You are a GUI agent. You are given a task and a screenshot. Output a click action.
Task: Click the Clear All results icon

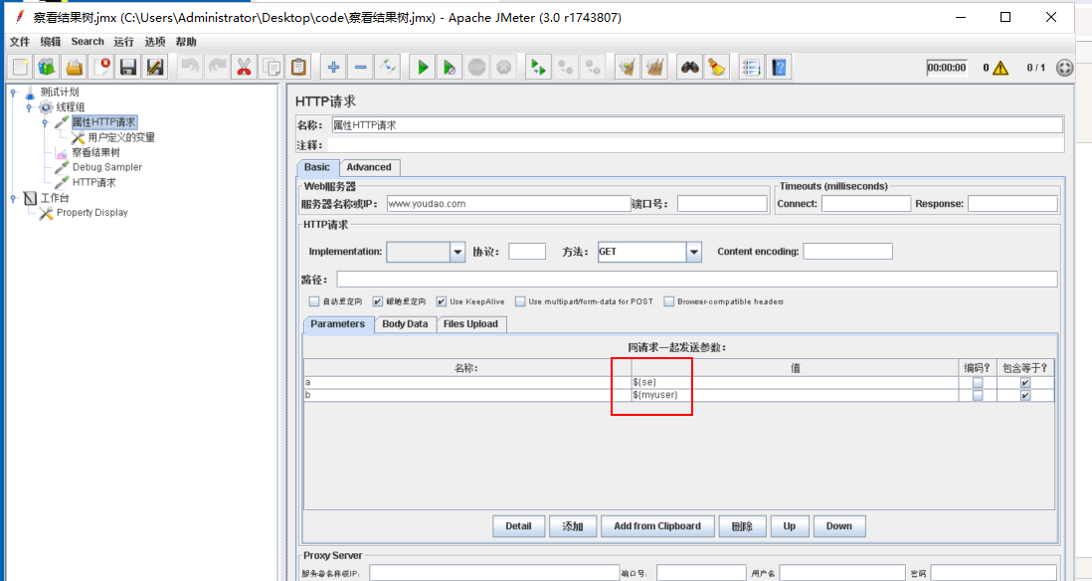pos(654,67)
